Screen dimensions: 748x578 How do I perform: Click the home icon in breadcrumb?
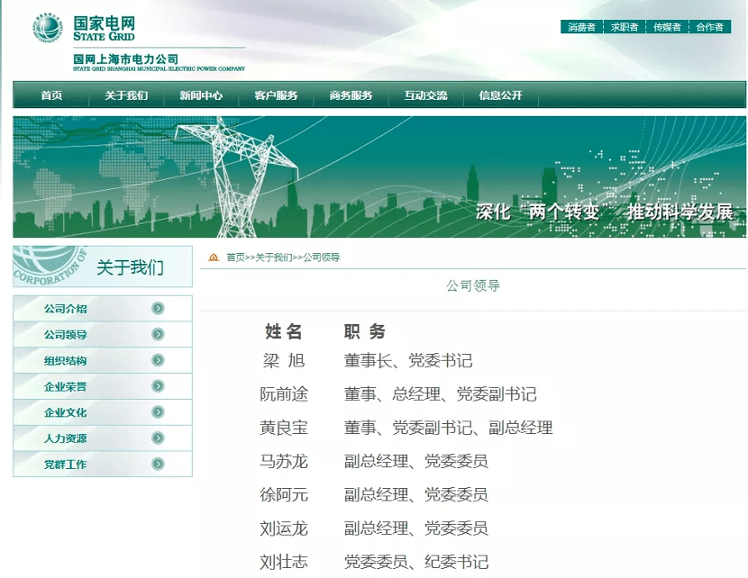point(214,257)
